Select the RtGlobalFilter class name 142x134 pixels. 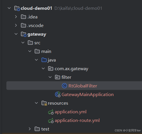(83, 86)
